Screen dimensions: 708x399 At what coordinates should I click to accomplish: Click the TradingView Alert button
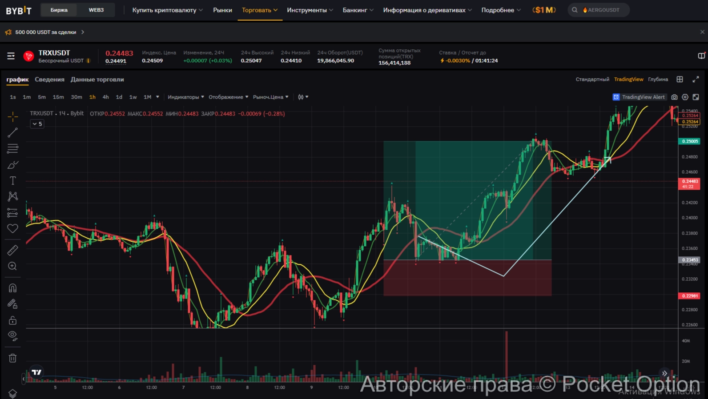pos(639,97)
